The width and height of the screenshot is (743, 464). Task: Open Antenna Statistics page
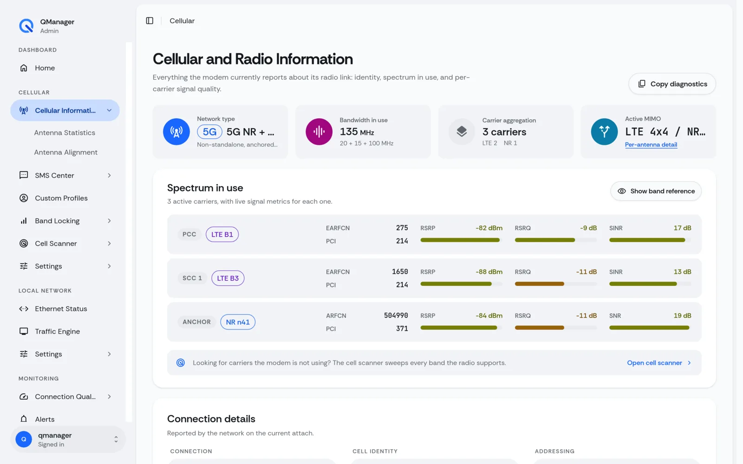click(65, 133)
